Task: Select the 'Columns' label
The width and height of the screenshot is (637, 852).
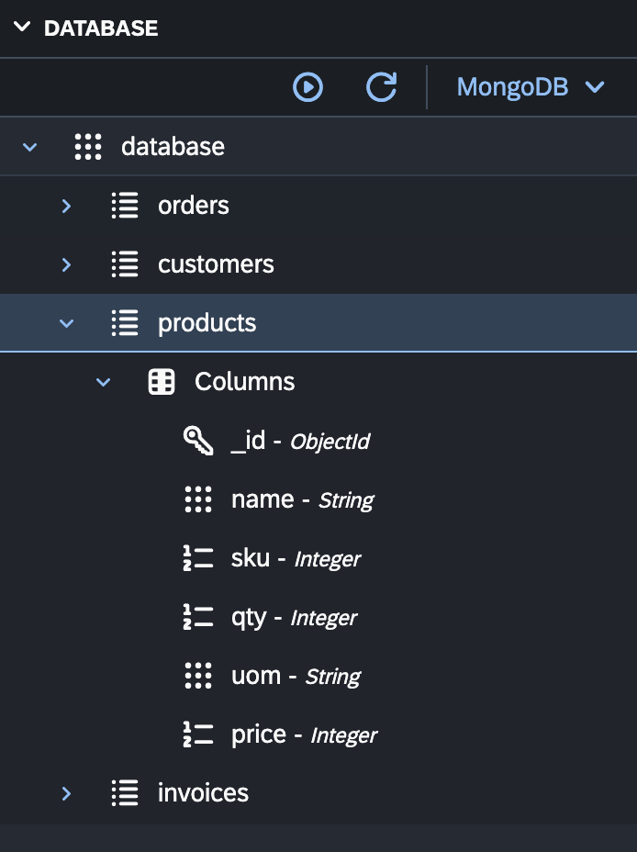Action: click(x=244, y=381)
